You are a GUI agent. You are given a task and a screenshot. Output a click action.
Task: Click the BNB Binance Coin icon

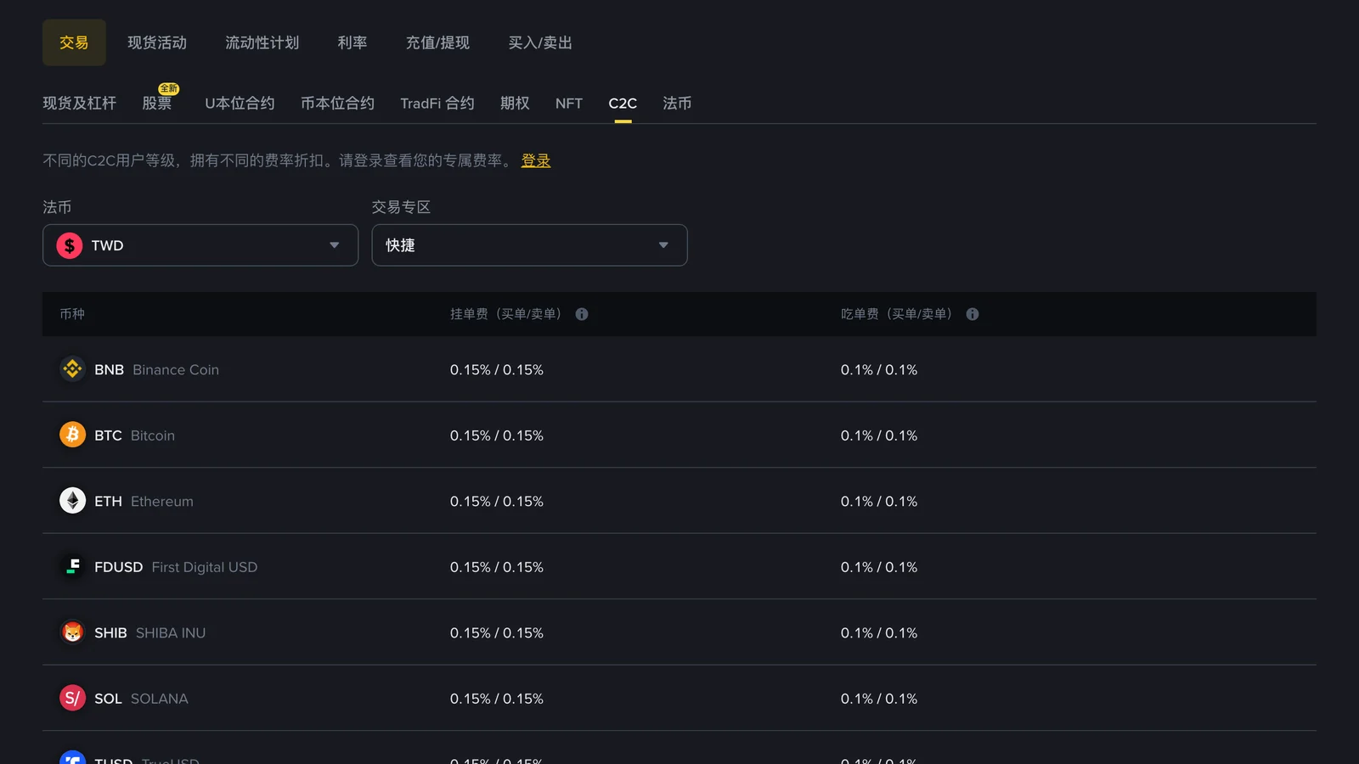[72, 369]
